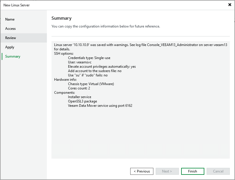Jump to the Apply step
Screen dimensions: 235x180
click(x=10, y=47)
